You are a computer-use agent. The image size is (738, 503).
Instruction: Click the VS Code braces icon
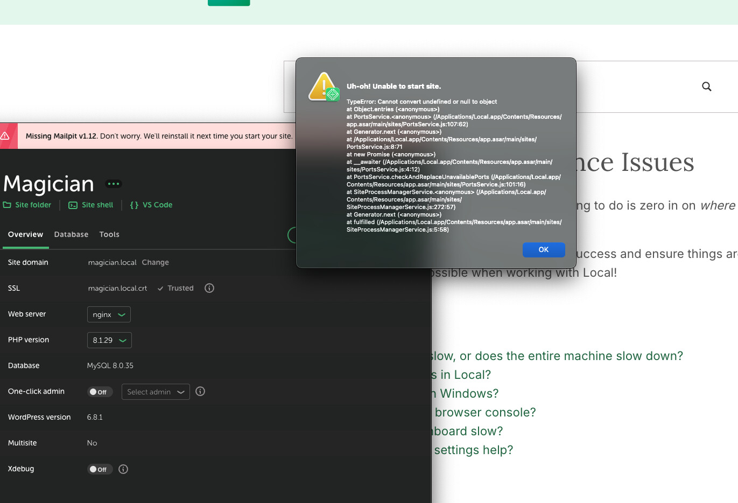[x=134, y=205]
